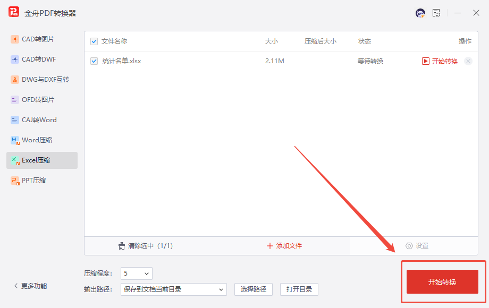
Task: Click the 大小 column header
Action: tap(271, 41)
